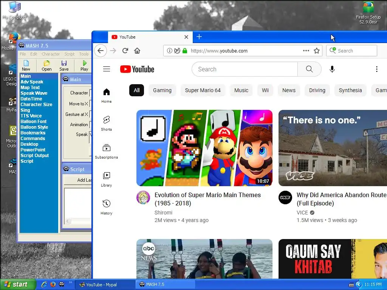Open the Tools menu in MASH

pyautogui.click(x=84, y=54)
